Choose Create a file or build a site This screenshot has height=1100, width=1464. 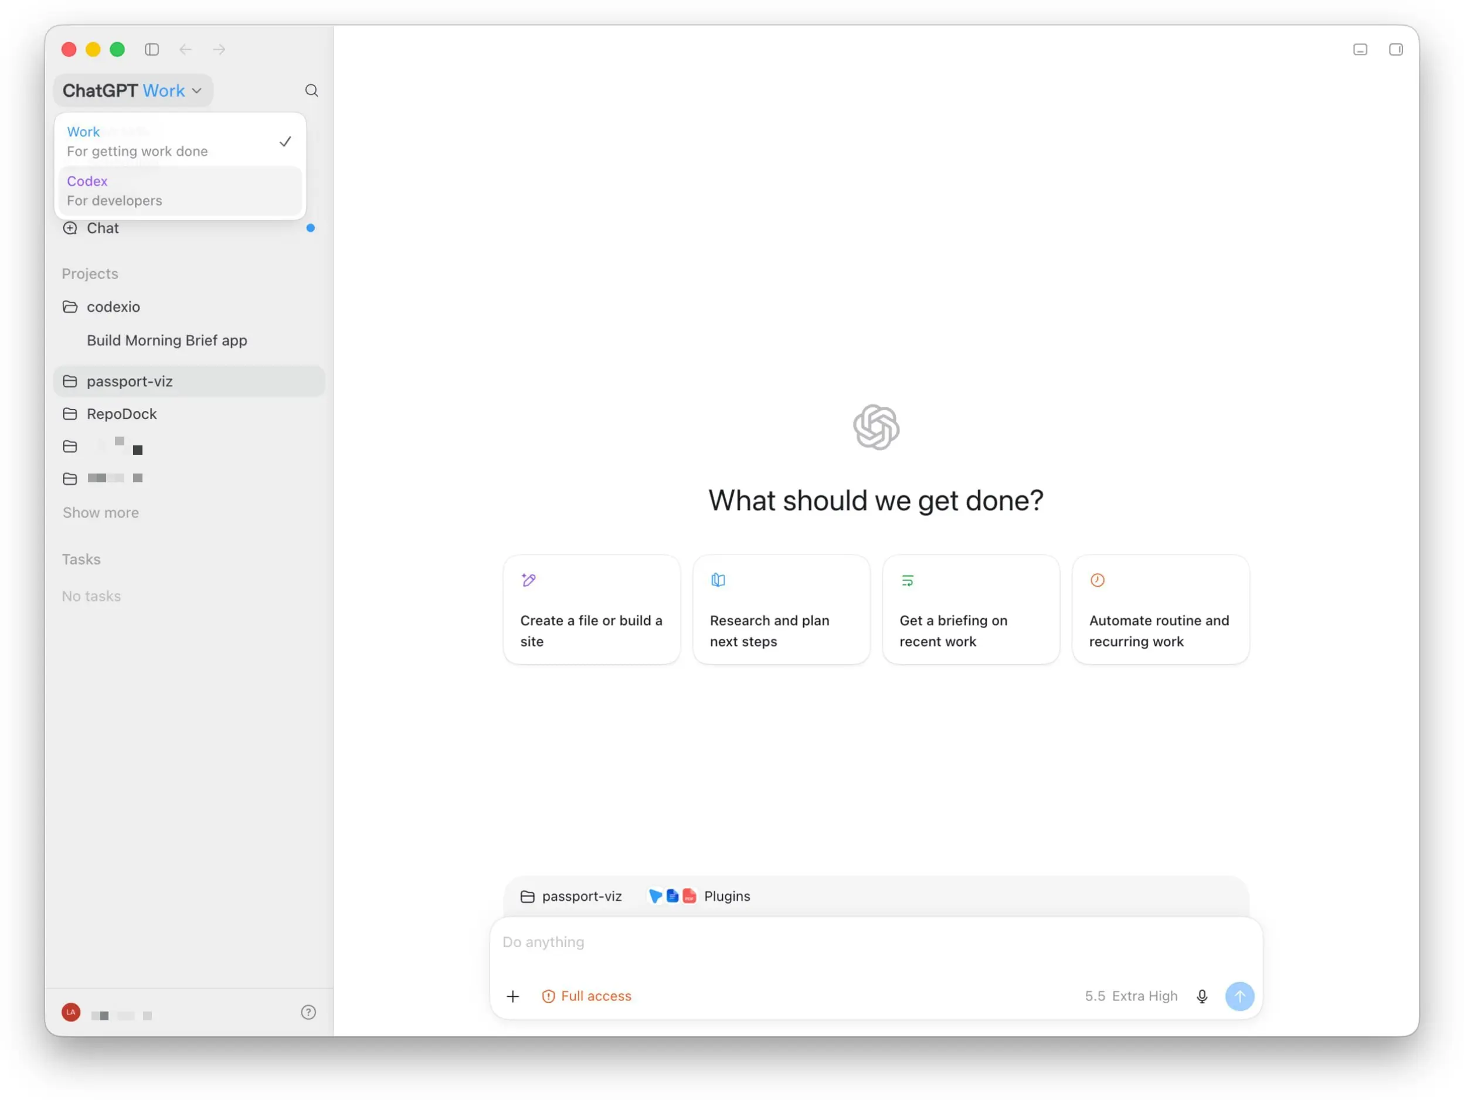(592, 609)
